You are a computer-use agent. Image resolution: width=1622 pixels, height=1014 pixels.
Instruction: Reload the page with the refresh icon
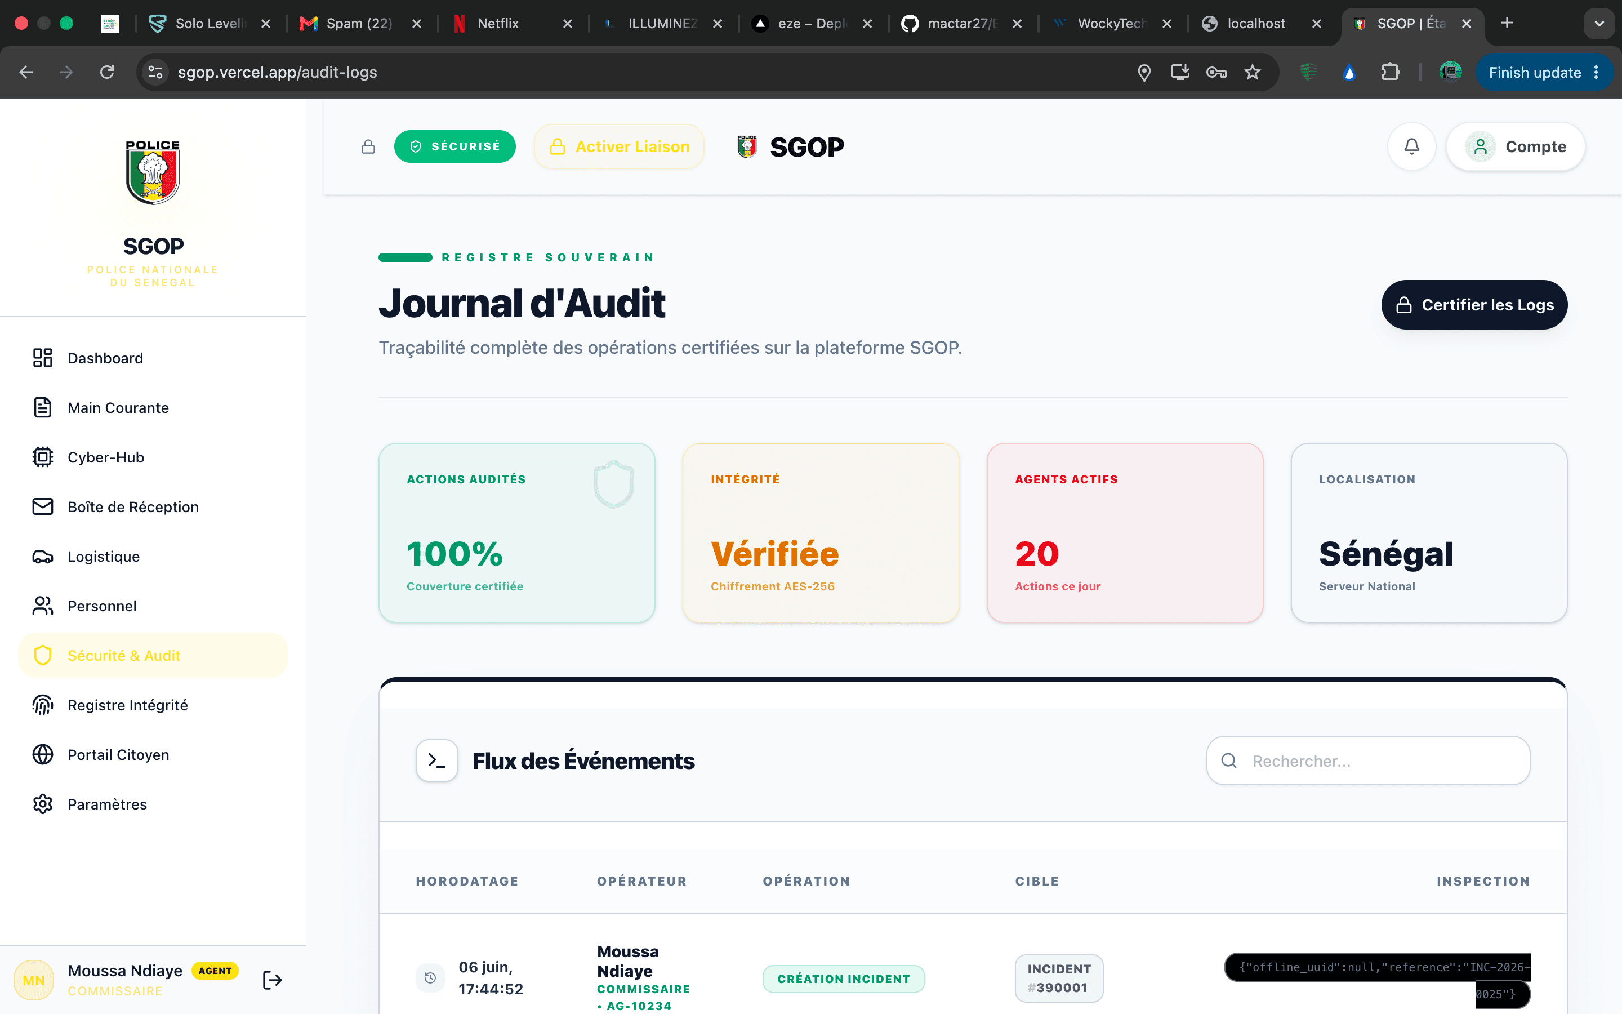pos(107,72)
